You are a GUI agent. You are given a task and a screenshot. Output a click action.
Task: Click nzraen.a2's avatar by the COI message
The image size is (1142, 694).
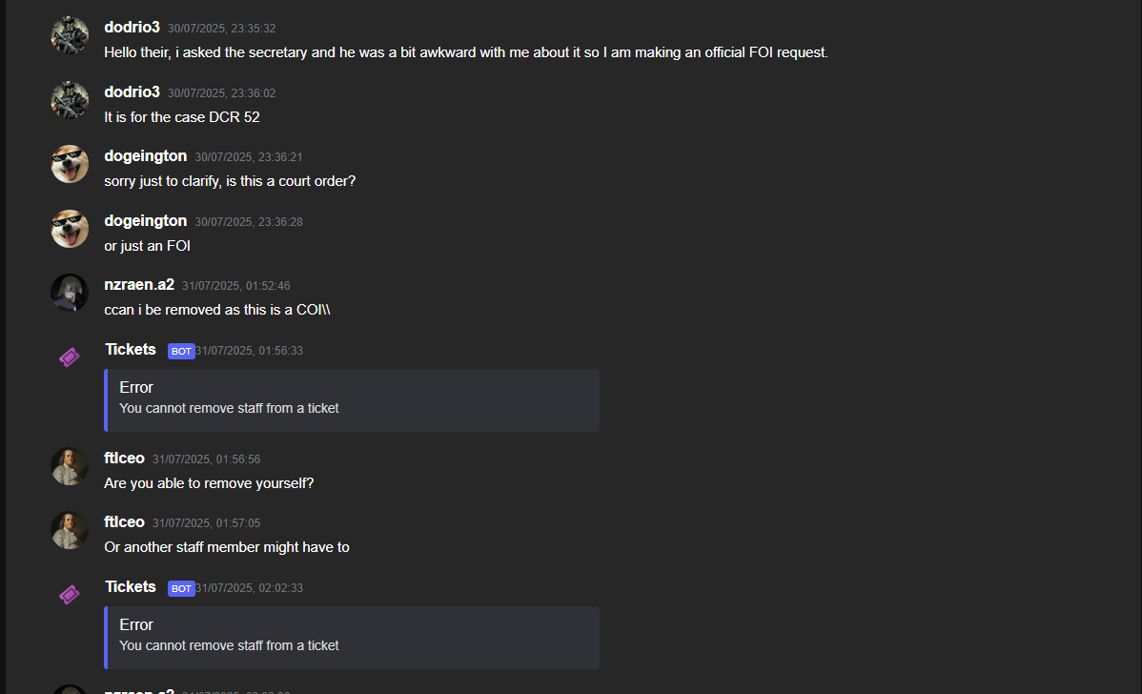(70, 293)
